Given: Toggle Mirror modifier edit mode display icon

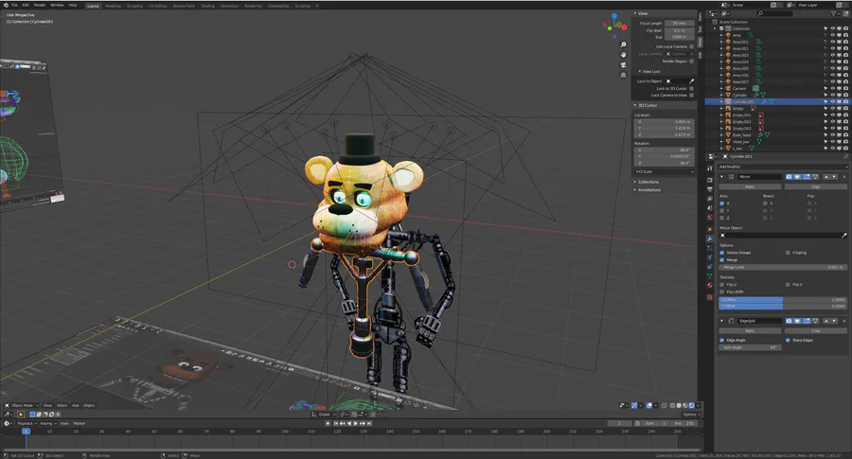Looking at the screenshot, I should pyautogui.click(x=807, y=177).
